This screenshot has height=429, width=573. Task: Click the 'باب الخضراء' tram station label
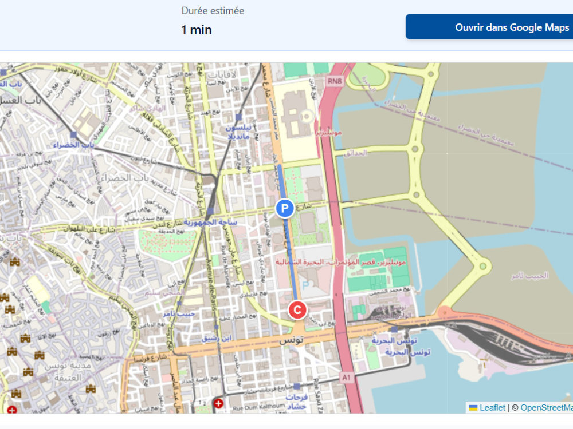(73, 145)
